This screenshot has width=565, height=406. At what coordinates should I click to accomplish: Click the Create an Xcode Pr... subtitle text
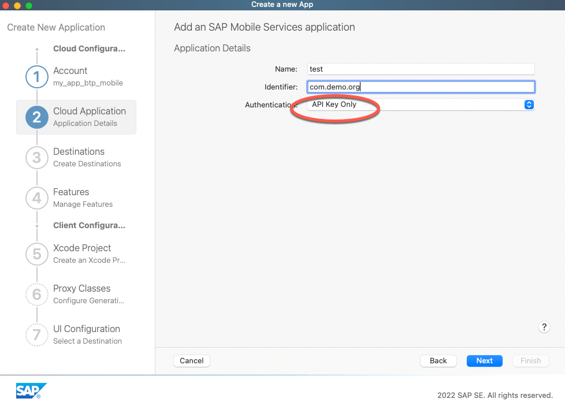90,260
